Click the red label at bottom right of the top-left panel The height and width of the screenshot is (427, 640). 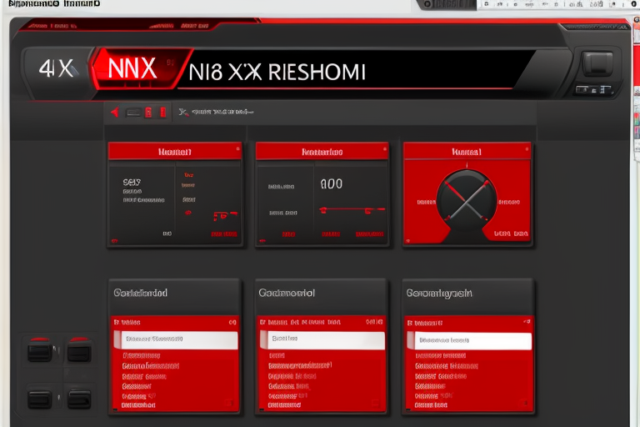(x=222, y=234)
